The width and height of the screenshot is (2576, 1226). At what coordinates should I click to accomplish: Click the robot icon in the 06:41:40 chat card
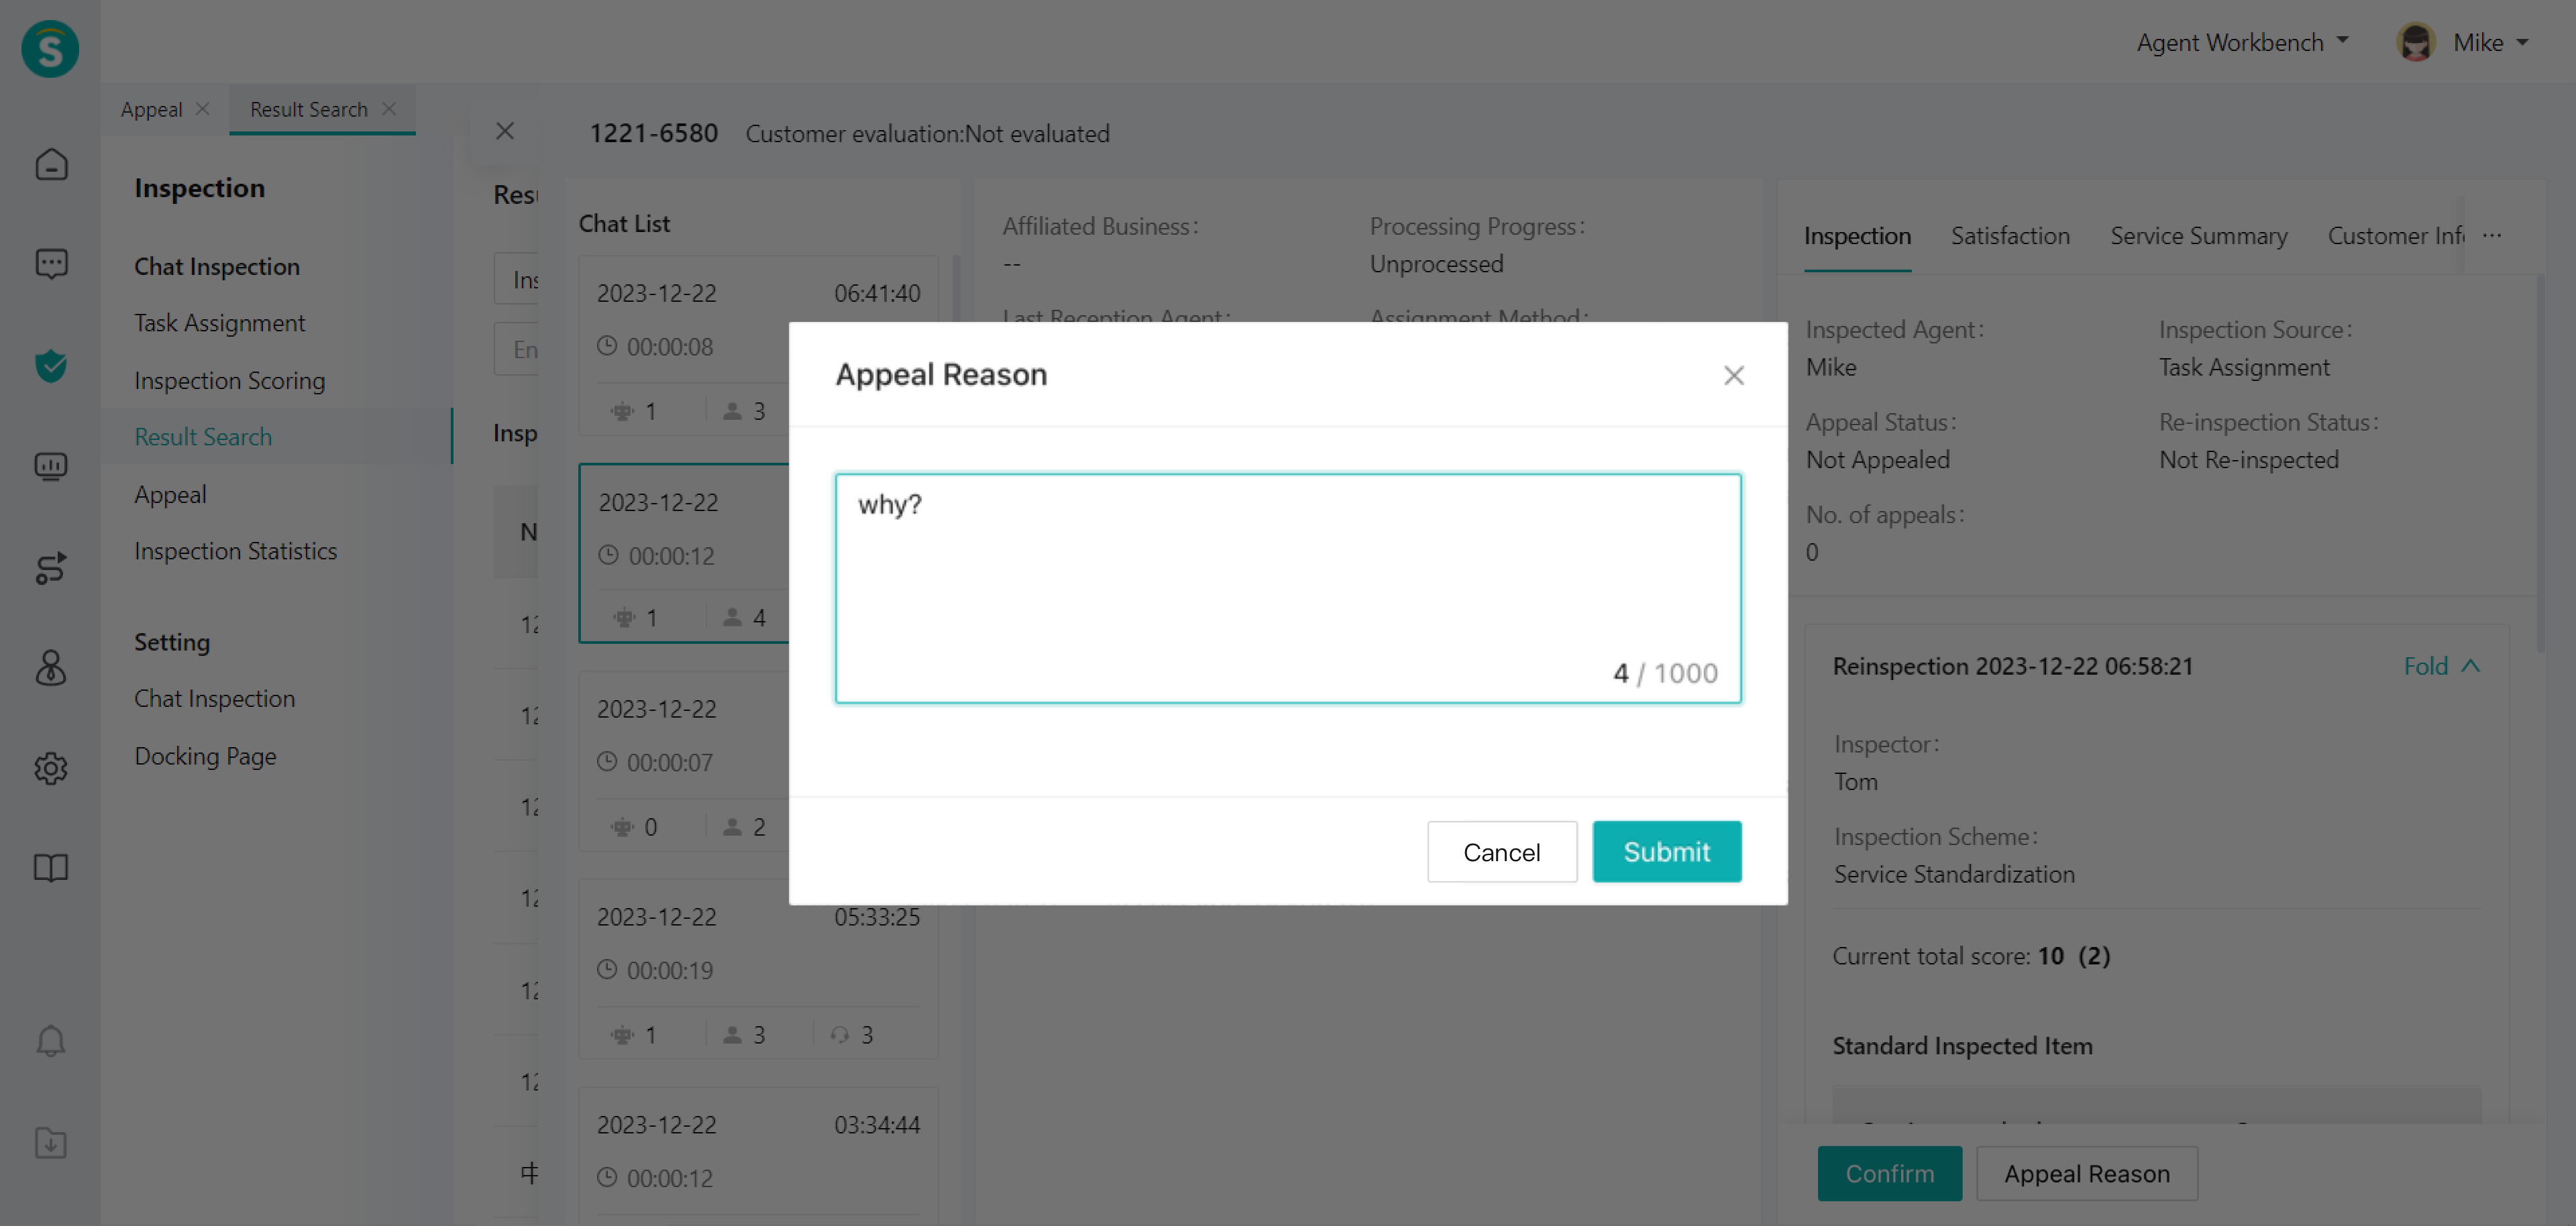coord(623,411)
